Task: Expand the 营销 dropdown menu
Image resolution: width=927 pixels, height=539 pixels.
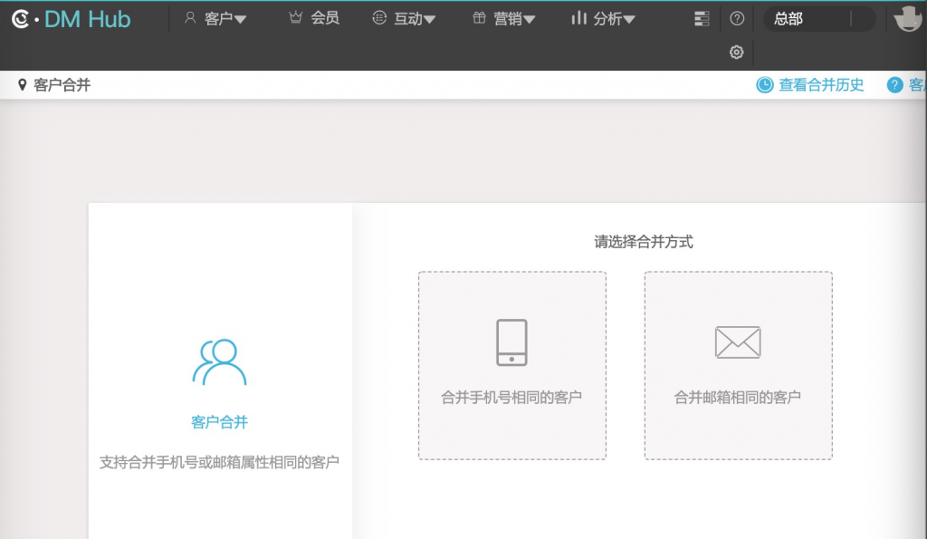Action: point(506,18)
